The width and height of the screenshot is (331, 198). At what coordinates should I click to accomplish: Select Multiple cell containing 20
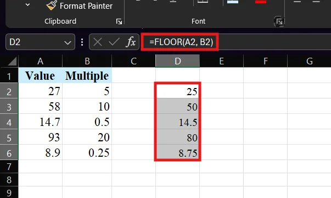87,137
